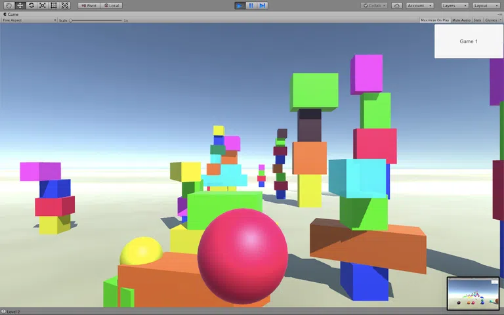Open the Account dropdown
The image size is (504, 315).
coord(419,5)
